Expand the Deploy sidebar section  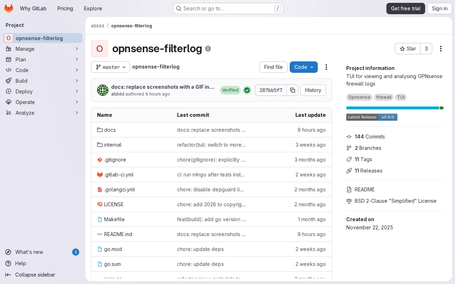43,91
